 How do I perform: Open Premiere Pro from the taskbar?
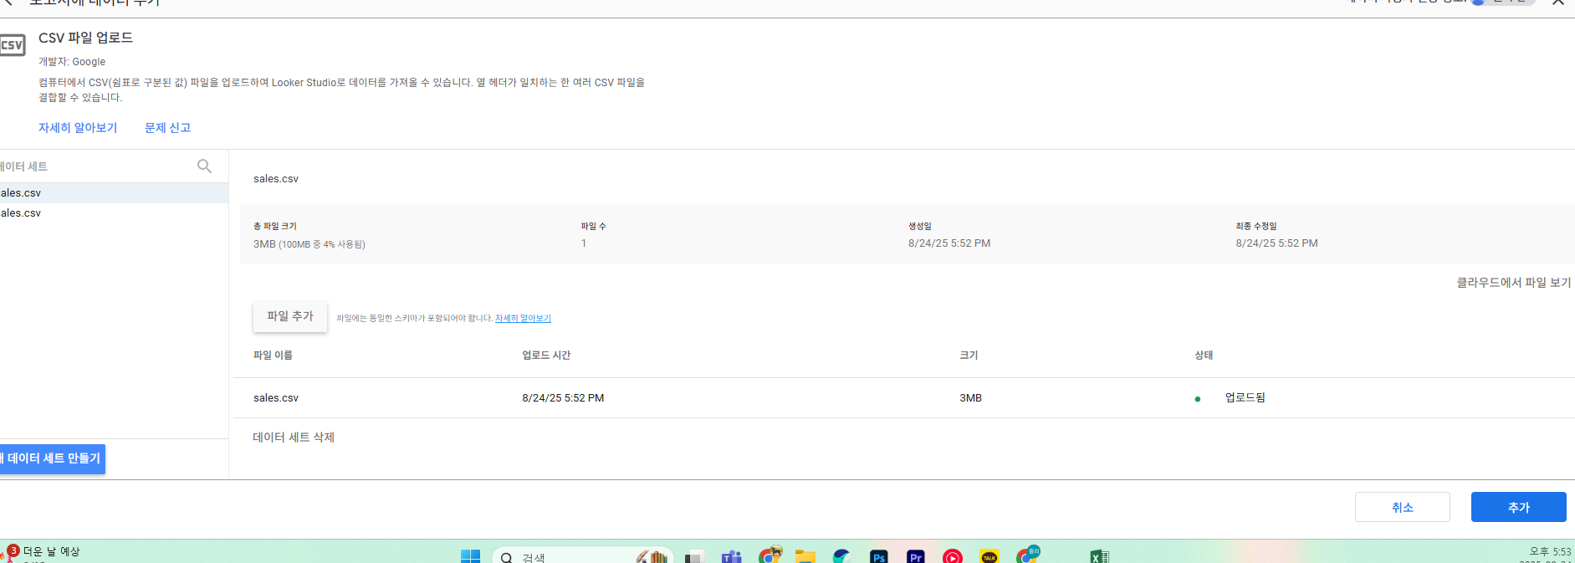click(916, 556)
